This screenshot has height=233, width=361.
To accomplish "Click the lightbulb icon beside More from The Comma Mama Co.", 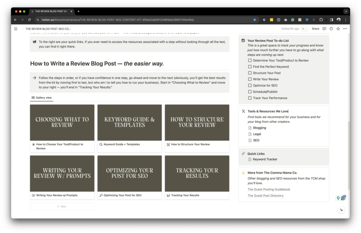I will click(243, 173).
